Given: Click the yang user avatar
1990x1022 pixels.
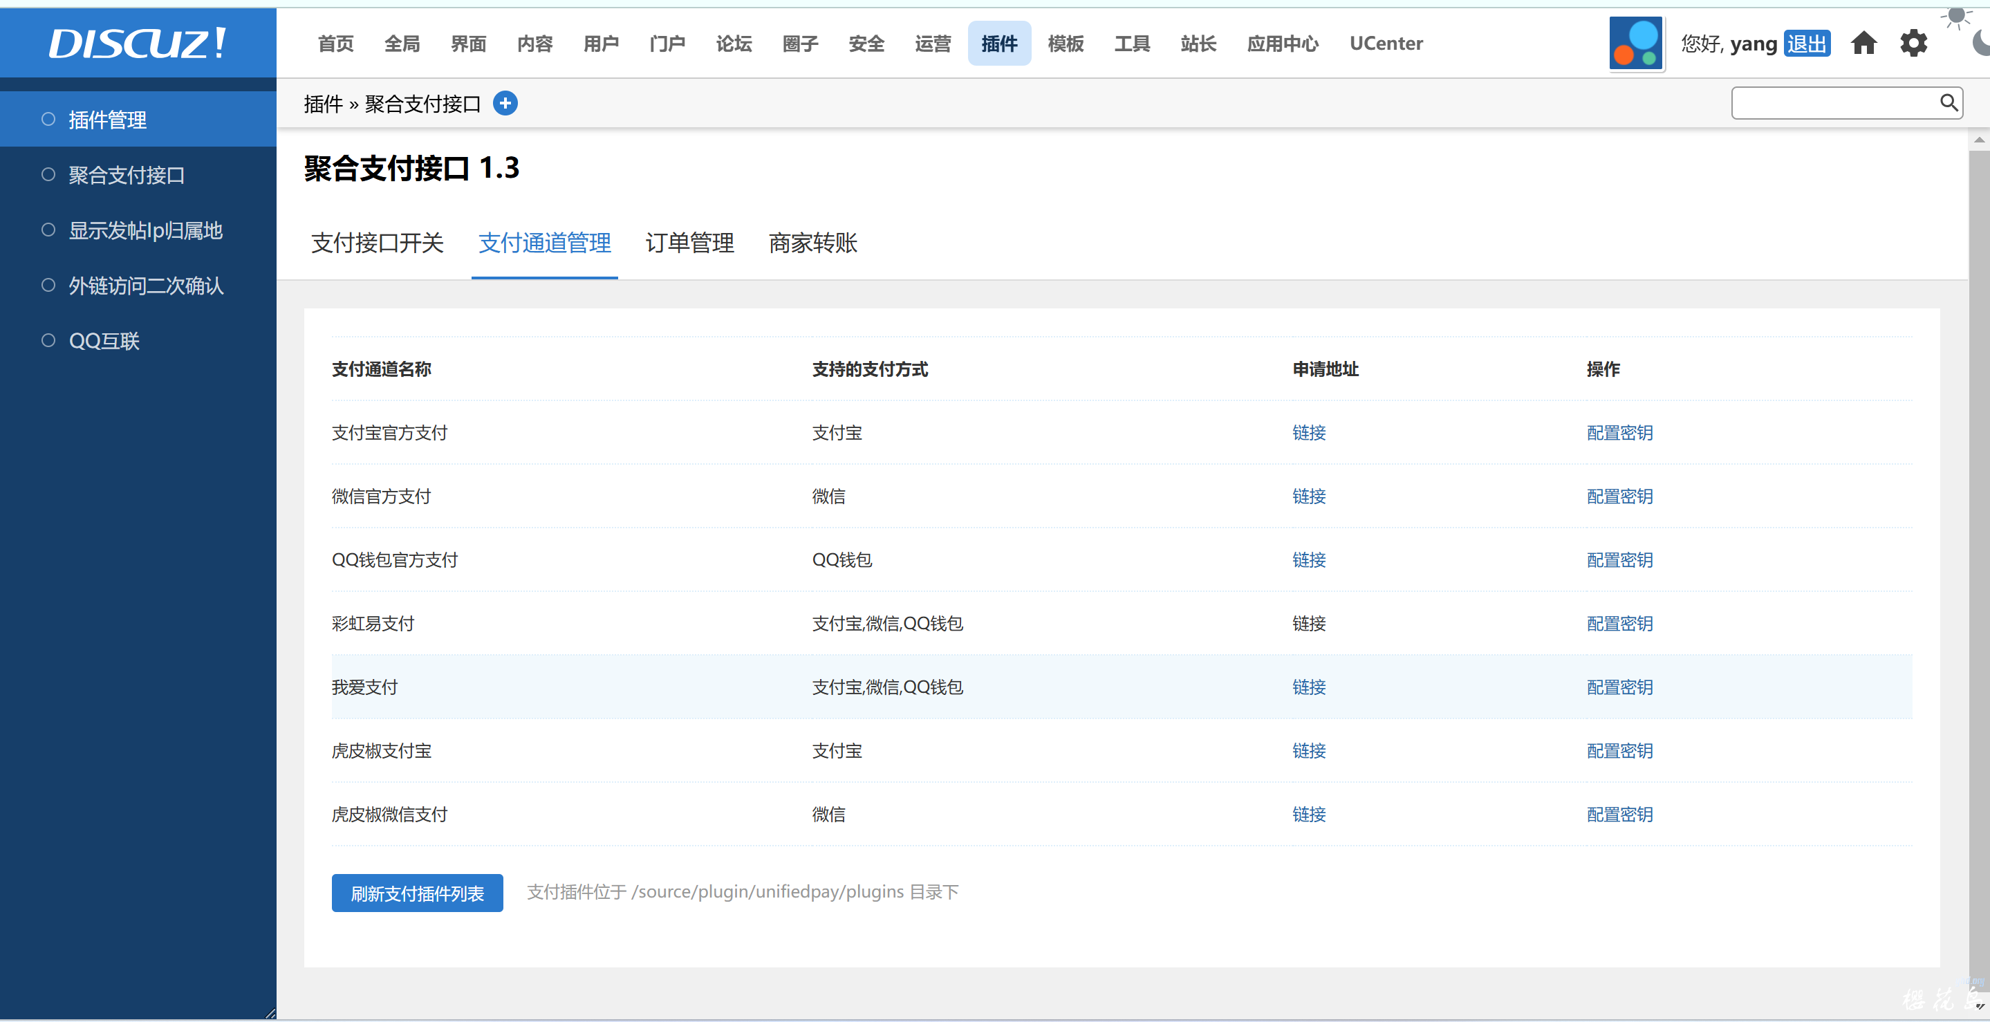Looking at the screenshot, I should 1635,44.
